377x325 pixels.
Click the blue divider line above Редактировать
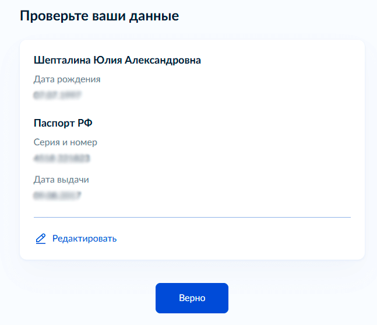[192, 217]
